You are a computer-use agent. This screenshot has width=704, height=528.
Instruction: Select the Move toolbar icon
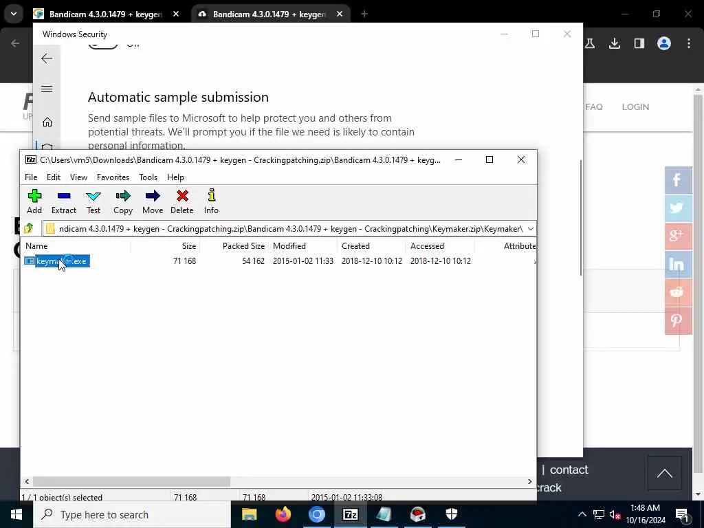tap(153, 201)
